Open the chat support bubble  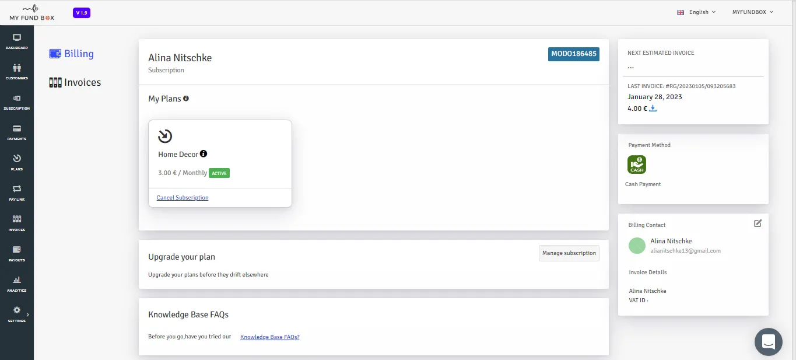[769, 342]
